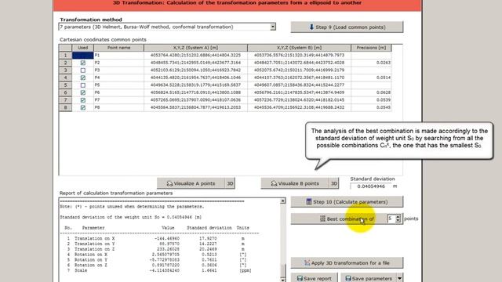Toggle the Used checkbox for point P2
502x282 pixels.
click(83, 63)
